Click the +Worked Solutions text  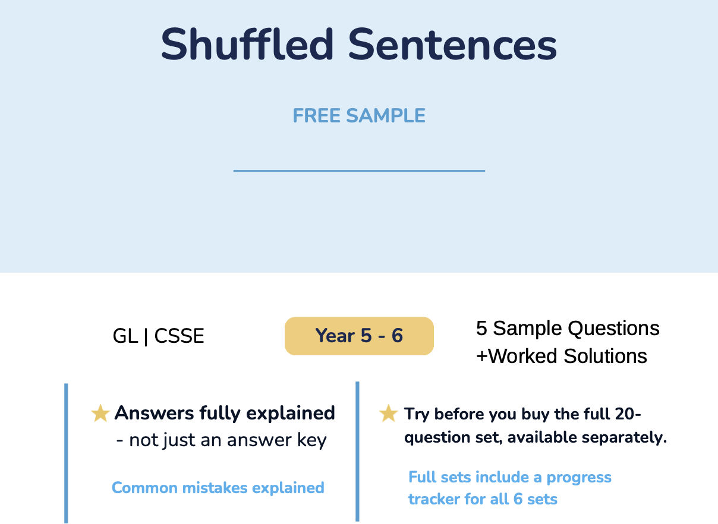pyautogui.click(x=561, y=356)
